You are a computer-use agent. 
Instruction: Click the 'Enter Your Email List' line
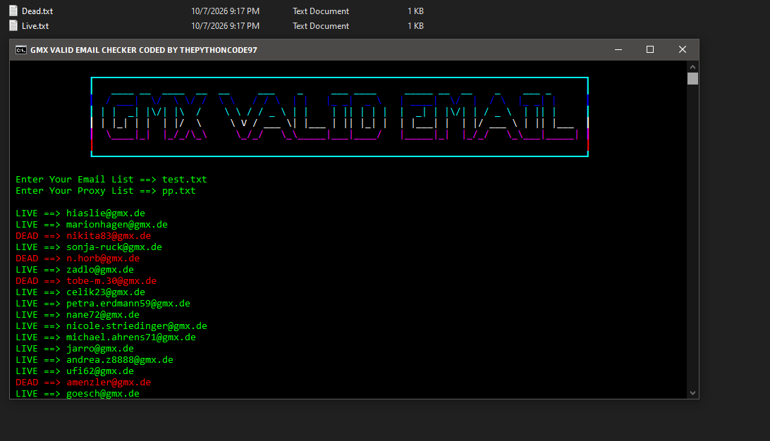click(x=111, y=179)
